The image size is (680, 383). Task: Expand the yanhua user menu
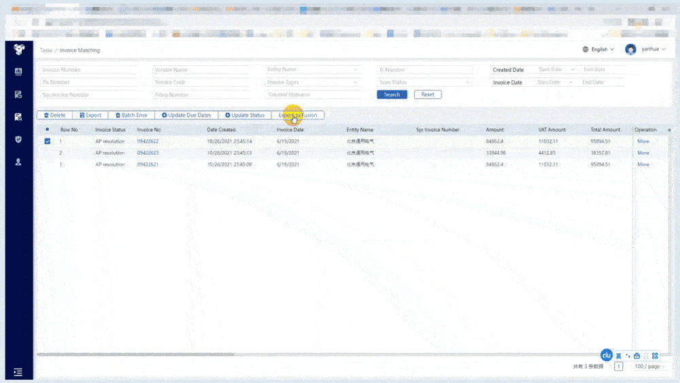(653, 50)
